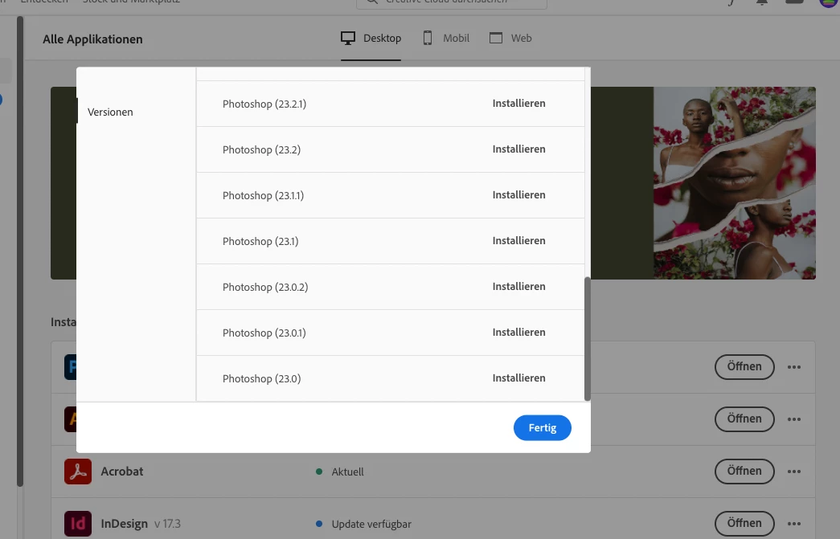
Task: Switch to the Mobil tab
Action: 446,39
